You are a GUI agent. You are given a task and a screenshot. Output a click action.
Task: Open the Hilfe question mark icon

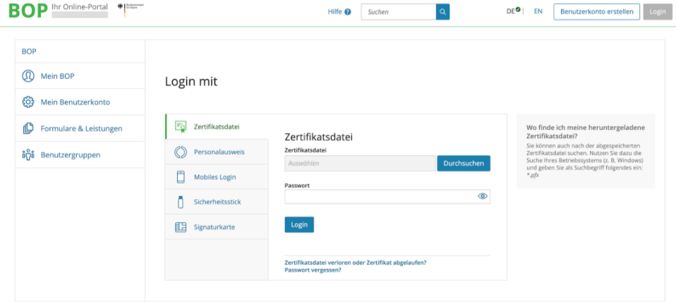(x=348, y=12)
